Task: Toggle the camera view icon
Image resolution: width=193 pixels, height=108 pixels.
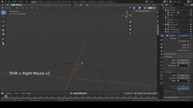Action: 130,29
